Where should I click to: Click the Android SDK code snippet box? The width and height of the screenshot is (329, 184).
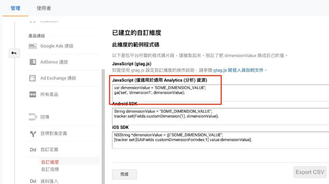[x=220, y=116]
